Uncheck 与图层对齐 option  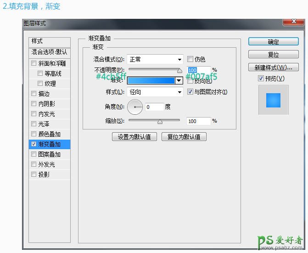(190, 92)
